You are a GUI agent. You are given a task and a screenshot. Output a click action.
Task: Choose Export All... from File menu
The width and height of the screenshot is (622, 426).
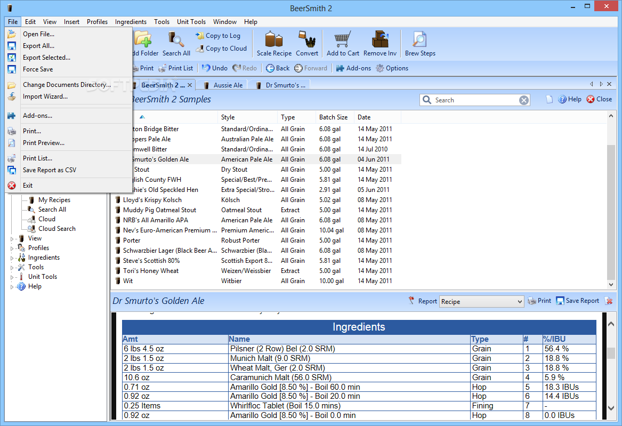[x=69, y=46]
